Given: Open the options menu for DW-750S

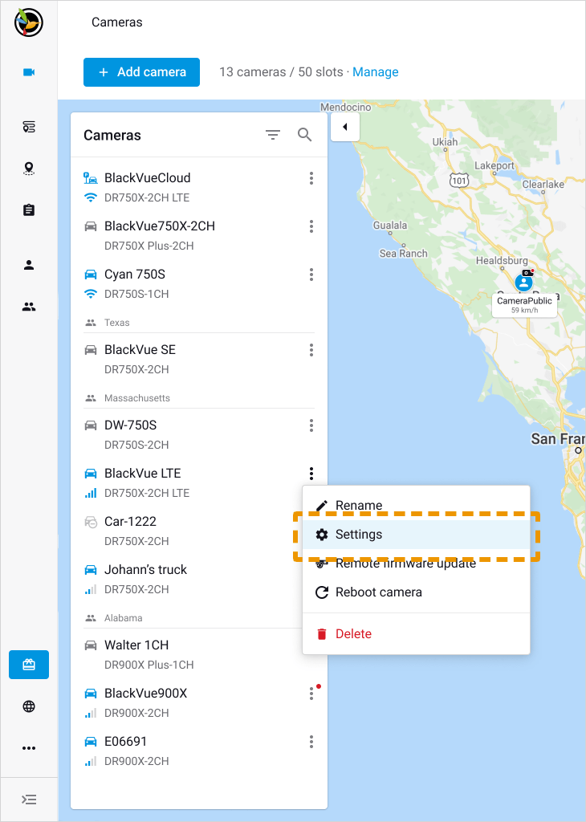Looking at the screenshot, I should click(x=311, y=425).
